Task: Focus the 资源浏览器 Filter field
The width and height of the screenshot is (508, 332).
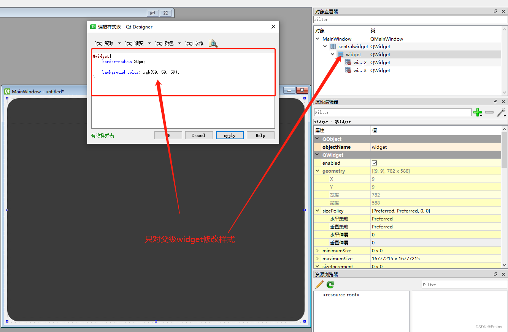Action: [464, 285]
